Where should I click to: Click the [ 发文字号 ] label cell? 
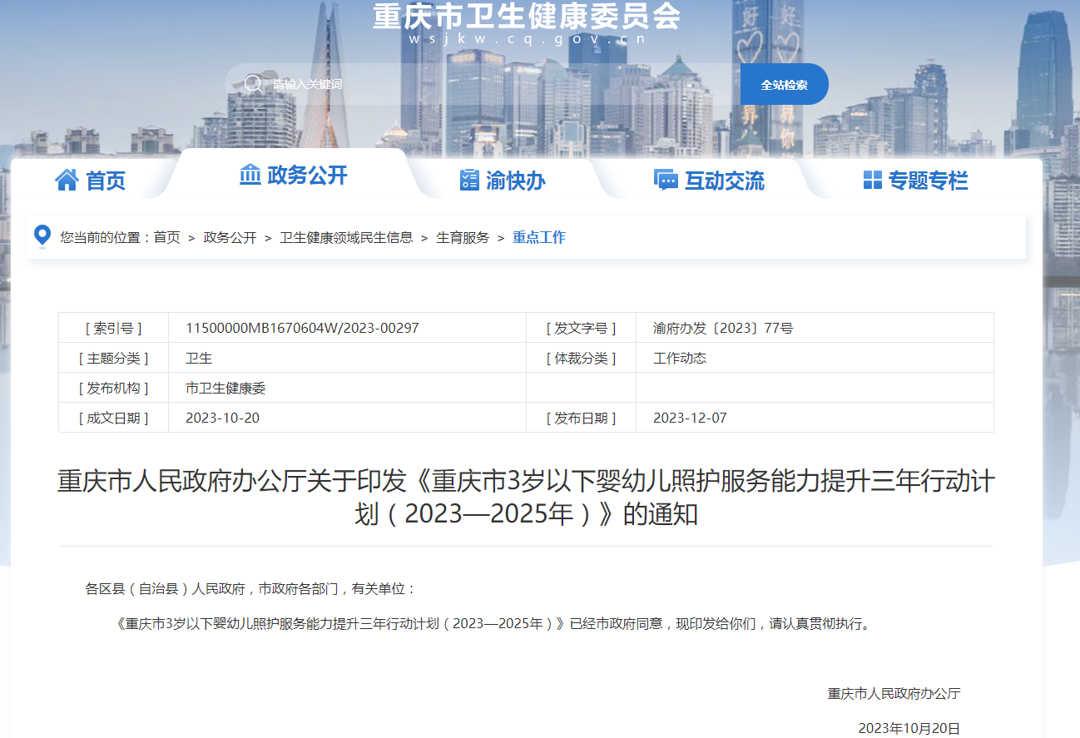pyautogui.click(x=581, y=328)
